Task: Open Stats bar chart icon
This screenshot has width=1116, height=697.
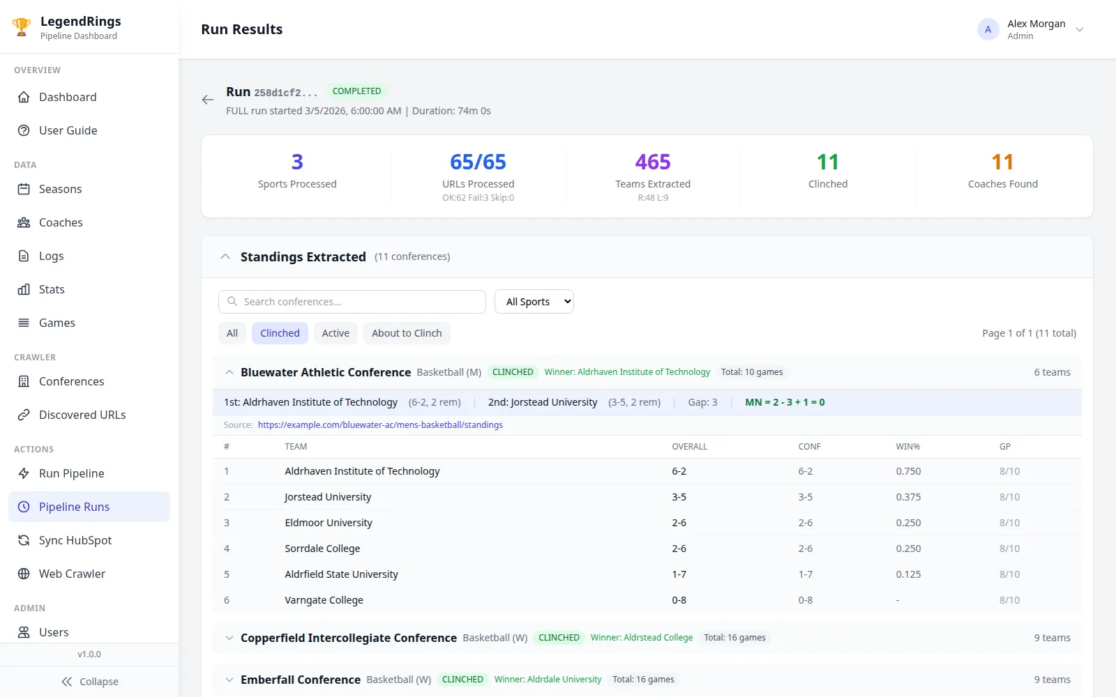Action: (x=24, y=289)
